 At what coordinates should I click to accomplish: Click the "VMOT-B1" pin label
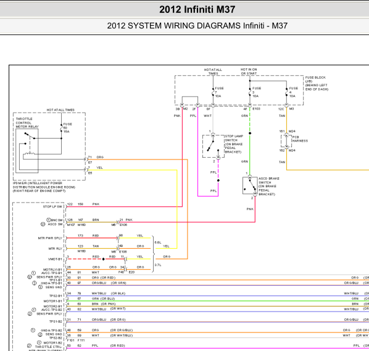tap(55, 259)
